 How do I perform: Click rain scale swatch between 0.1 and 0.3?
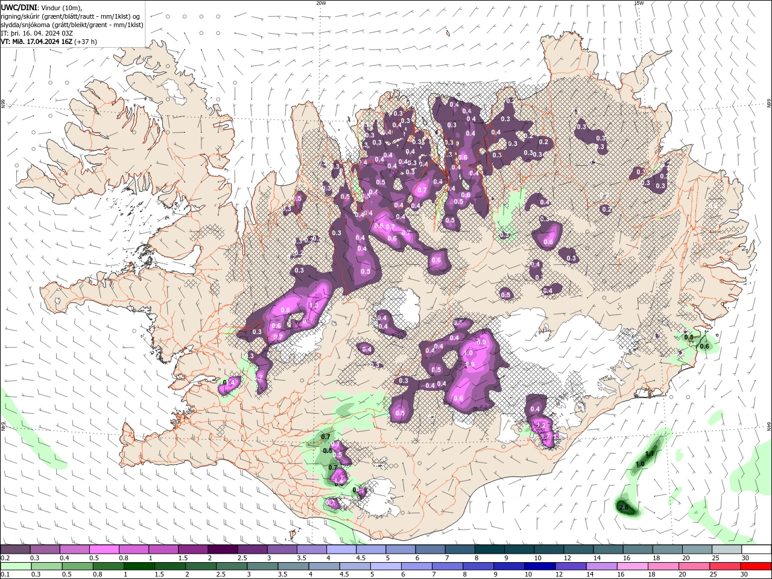[x=15, y=566]
